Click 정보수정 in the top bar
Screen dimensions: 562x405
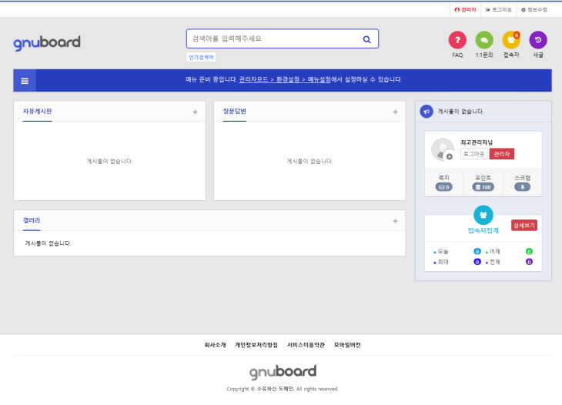[x=534, y=10]
